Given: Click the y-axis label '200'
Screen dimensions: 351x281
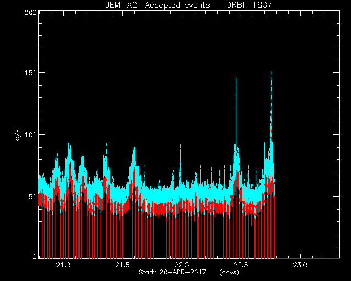Looking at the screenshot, I should (31, 13).
